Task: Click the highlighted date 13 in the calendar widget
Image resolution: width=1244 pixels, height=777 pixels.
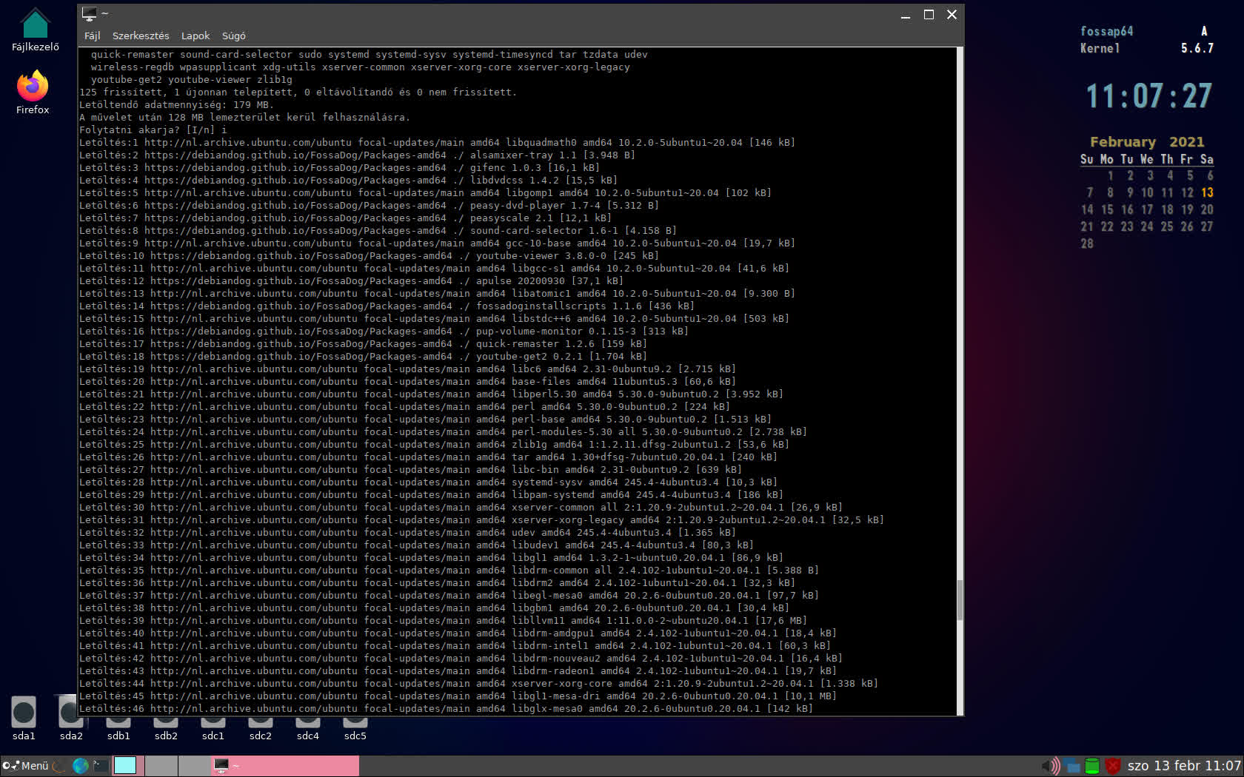Action: [x=1207, y=192]
